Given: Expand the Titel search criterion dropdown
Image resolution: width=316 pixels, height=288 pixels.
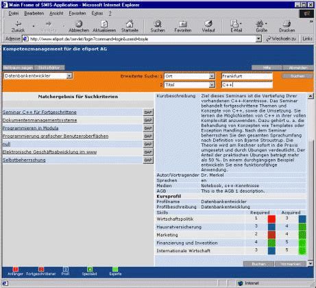Looking at the screenshot, I should tap(212, 85).
